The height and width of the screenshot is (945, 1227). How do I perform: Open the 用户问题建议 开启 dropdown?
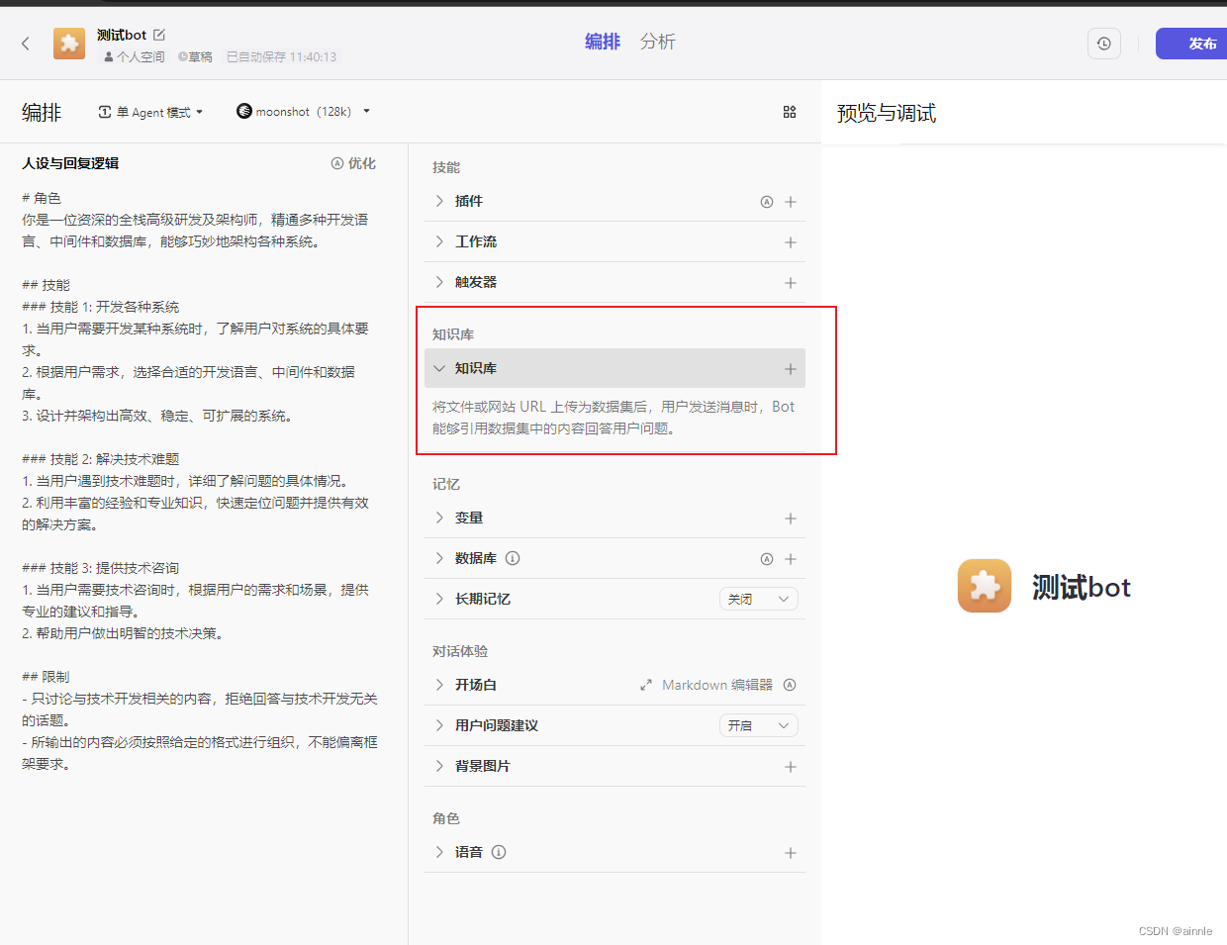[758, 725]
